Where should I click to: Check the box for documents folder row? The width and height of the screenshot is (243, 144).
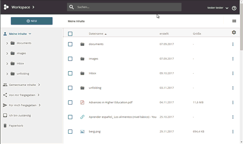point(70,44)
